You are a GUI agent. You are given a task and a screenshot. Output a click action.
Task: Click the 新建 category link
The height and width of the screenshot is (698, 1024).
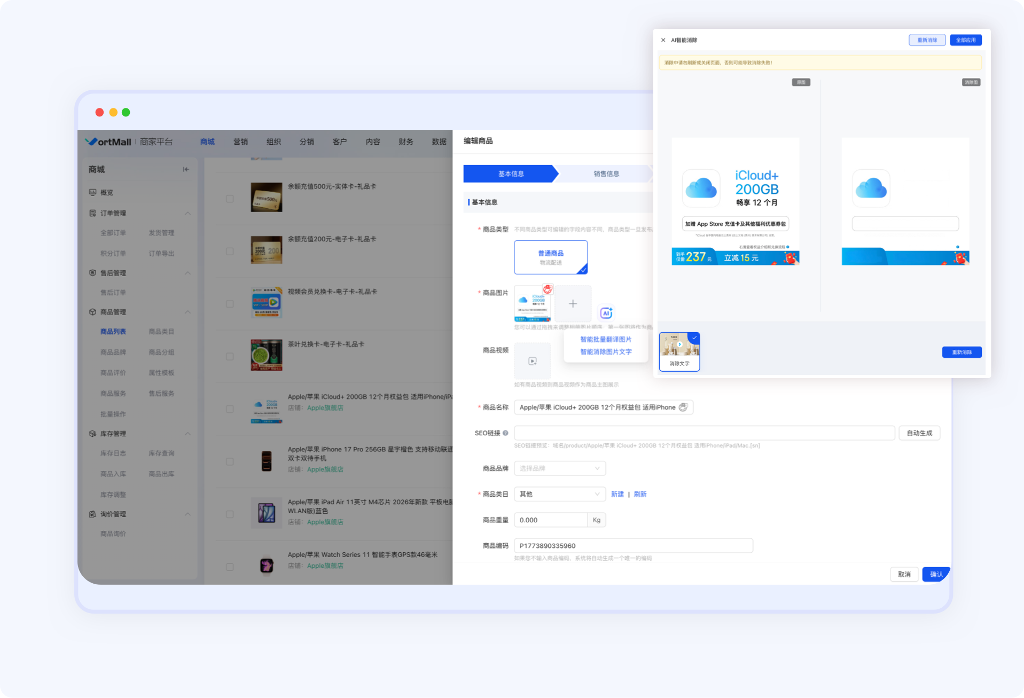click(617, 495)
